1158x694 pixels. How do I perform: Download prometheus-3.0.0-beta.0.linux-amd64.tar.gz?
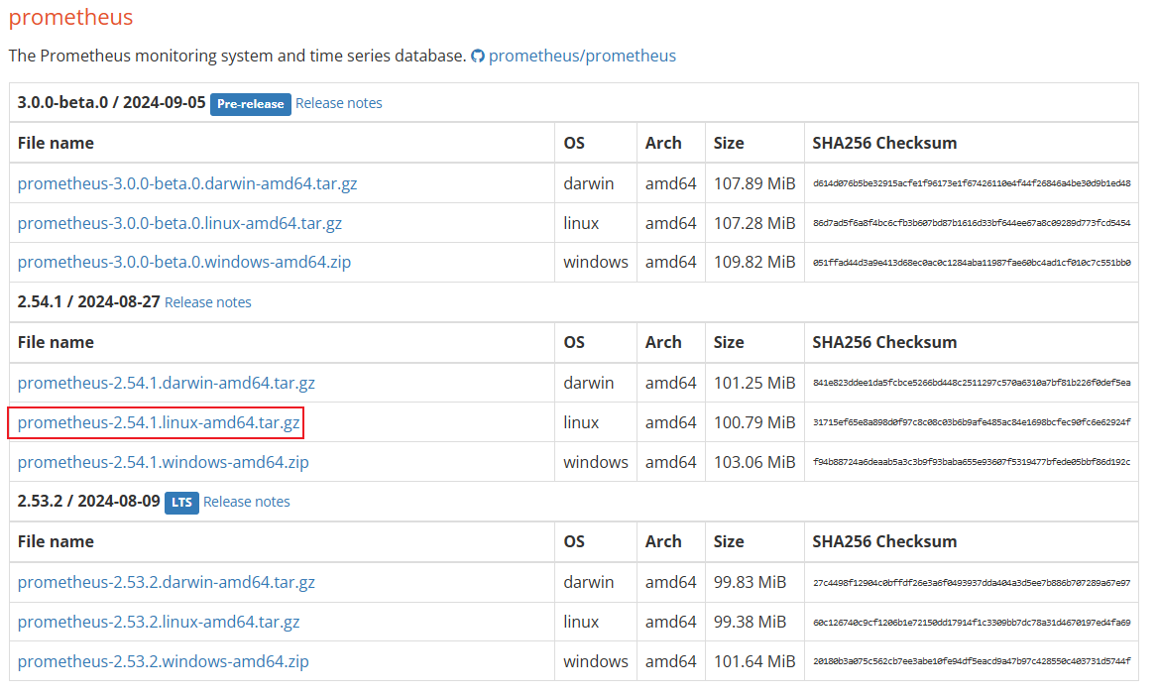coord(179,223)
